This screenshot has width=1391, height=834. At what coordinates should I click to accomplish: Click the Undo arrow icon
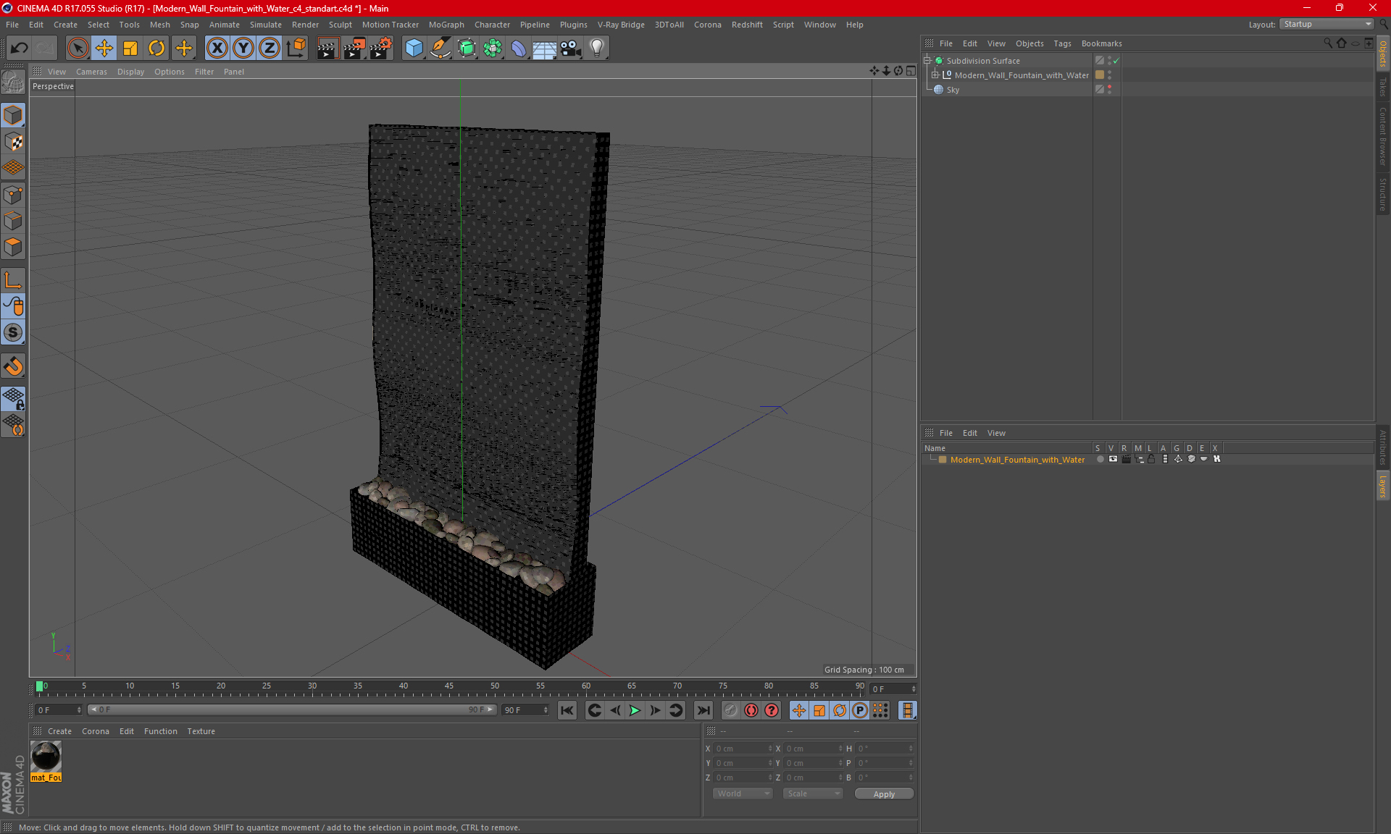pos(19,49)
